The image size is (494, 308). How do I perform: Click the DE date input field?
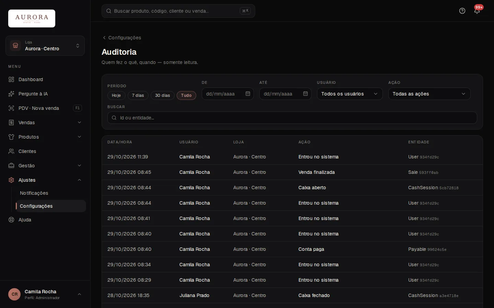coord(227,94)
